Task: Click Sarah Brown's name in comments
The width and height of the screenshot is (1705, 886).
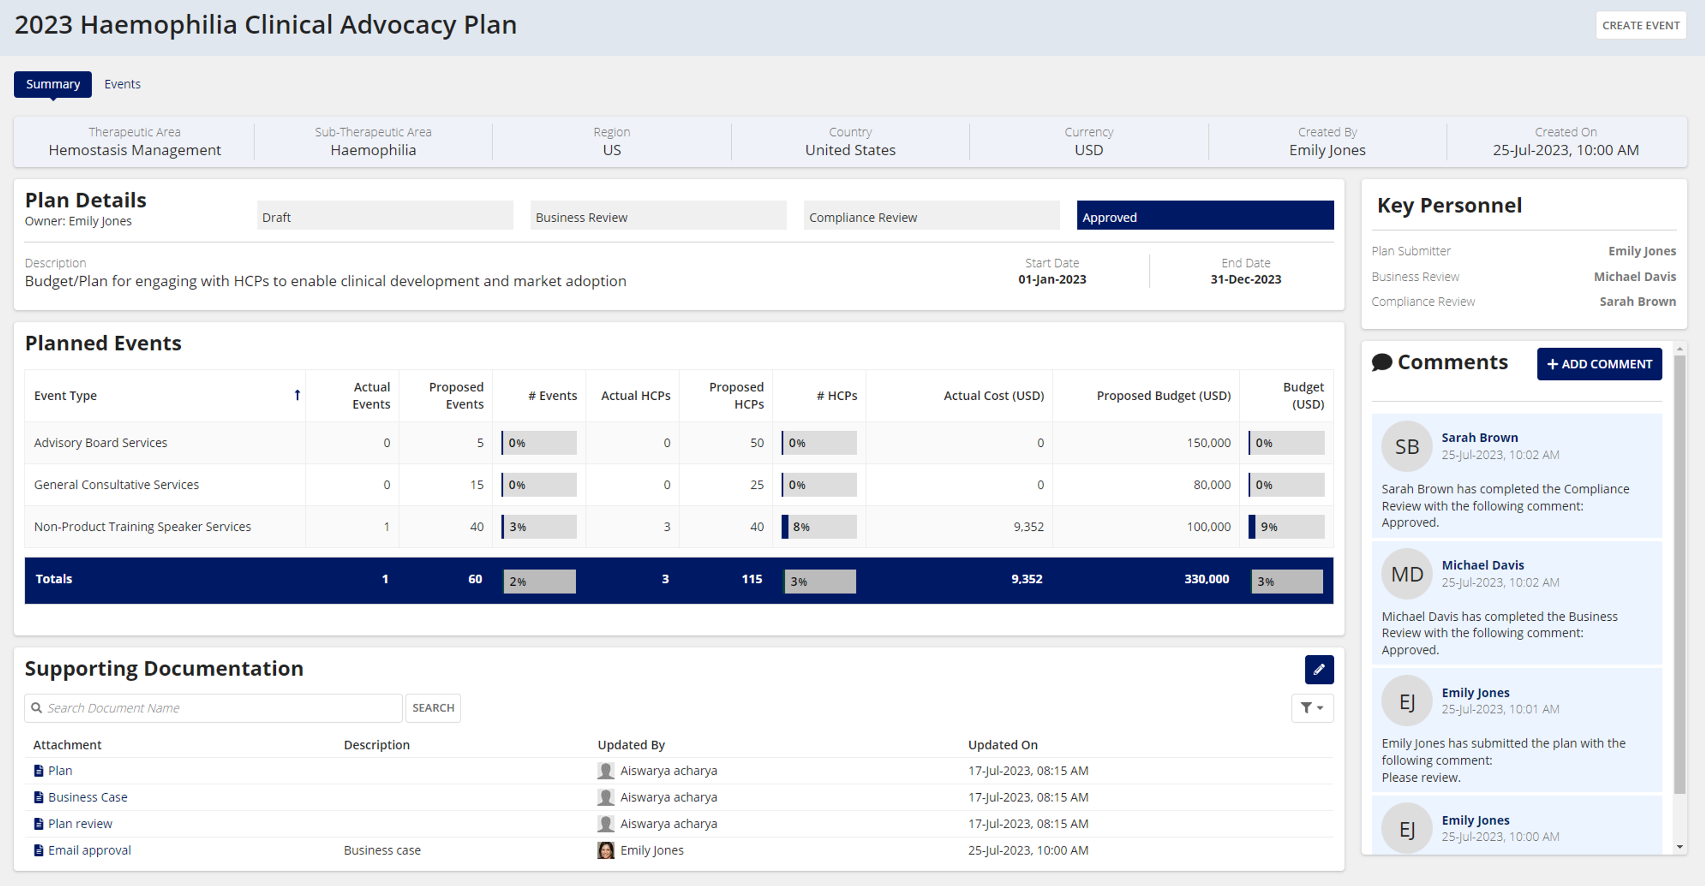Action: [1479, 437]
